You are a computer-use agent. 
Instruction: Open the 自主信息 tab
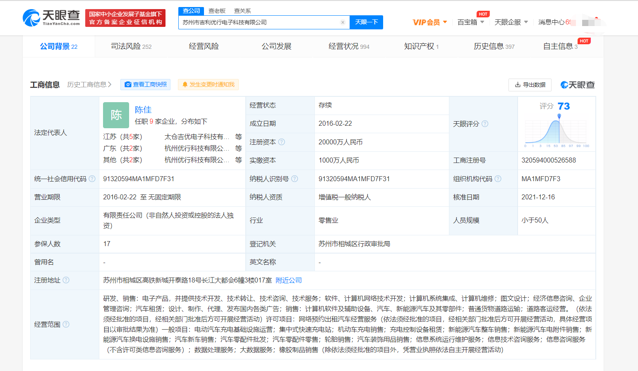pyautogui.click(x=560, y=46)
